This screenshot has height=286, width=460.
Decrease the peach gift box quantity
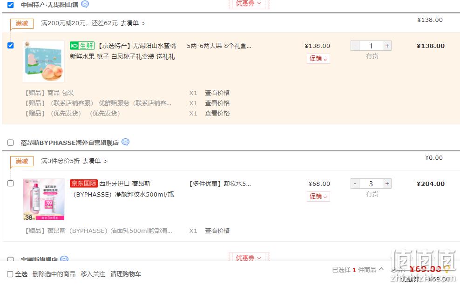tap(355, 46)
